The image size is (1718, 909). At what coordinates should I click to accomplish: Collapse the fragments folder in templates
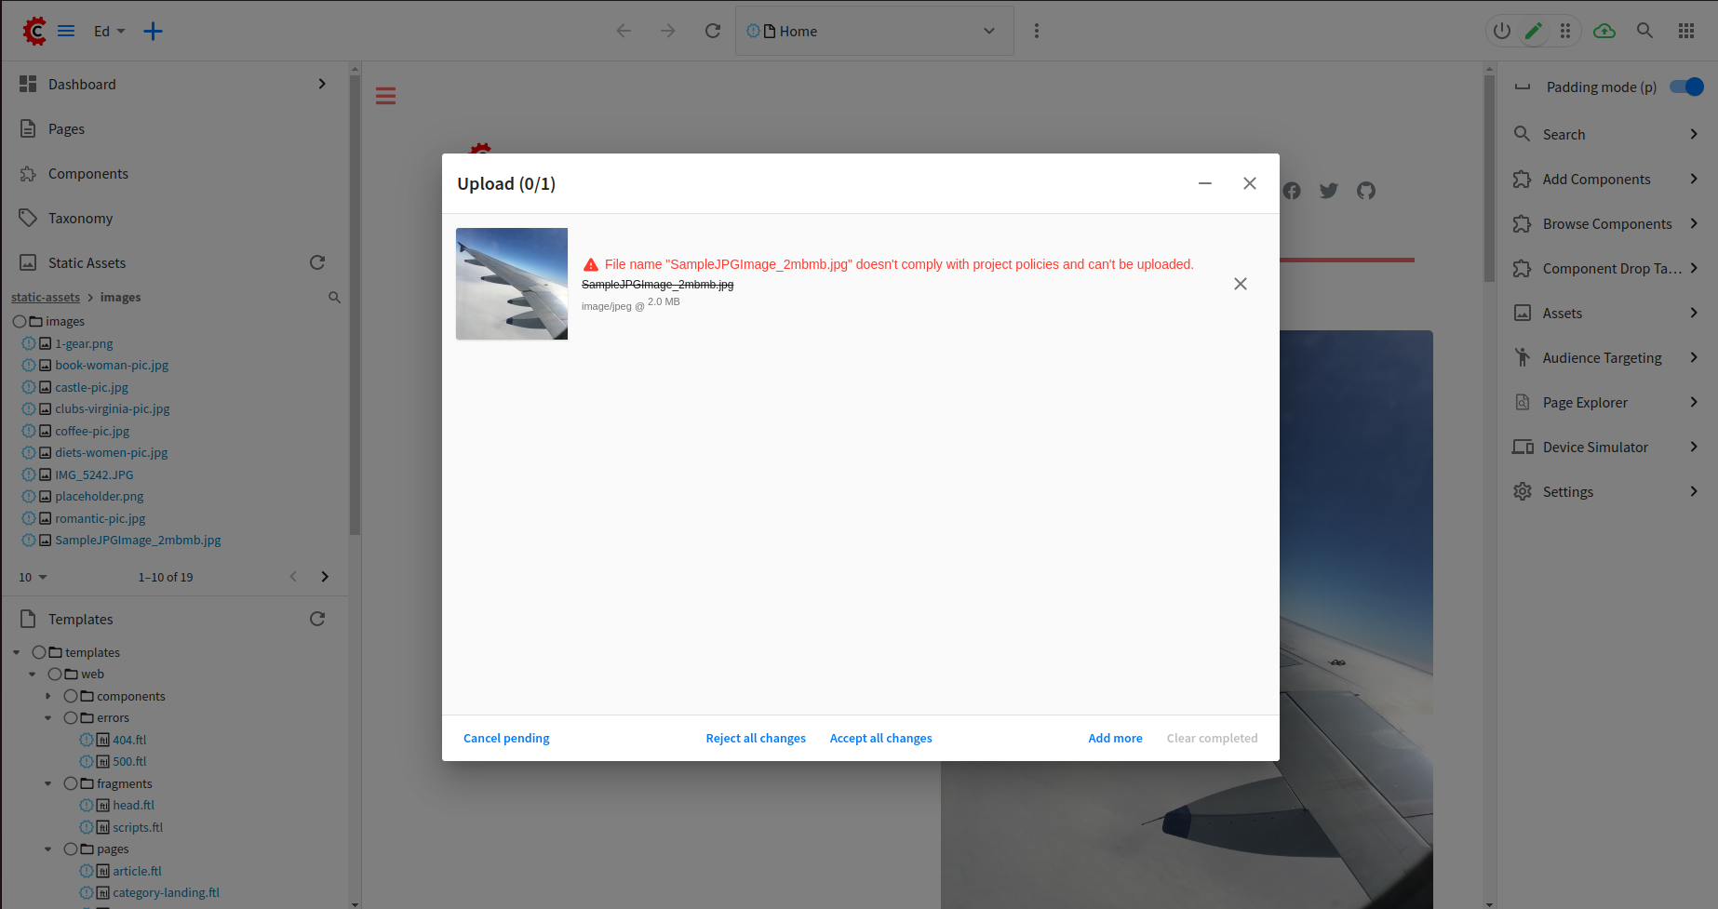(x=48, y=782)
